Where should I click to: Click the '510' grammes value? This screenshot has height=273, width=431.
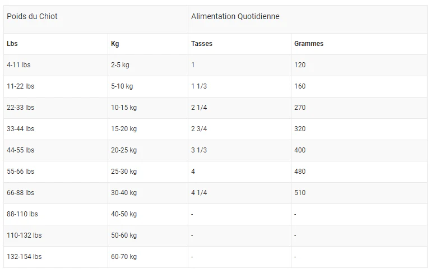point(300,193)
